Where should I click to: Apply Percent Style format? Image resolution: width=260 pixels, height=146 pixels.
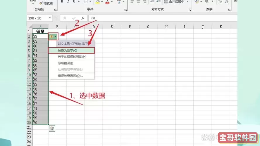click(x=206, y=2)
